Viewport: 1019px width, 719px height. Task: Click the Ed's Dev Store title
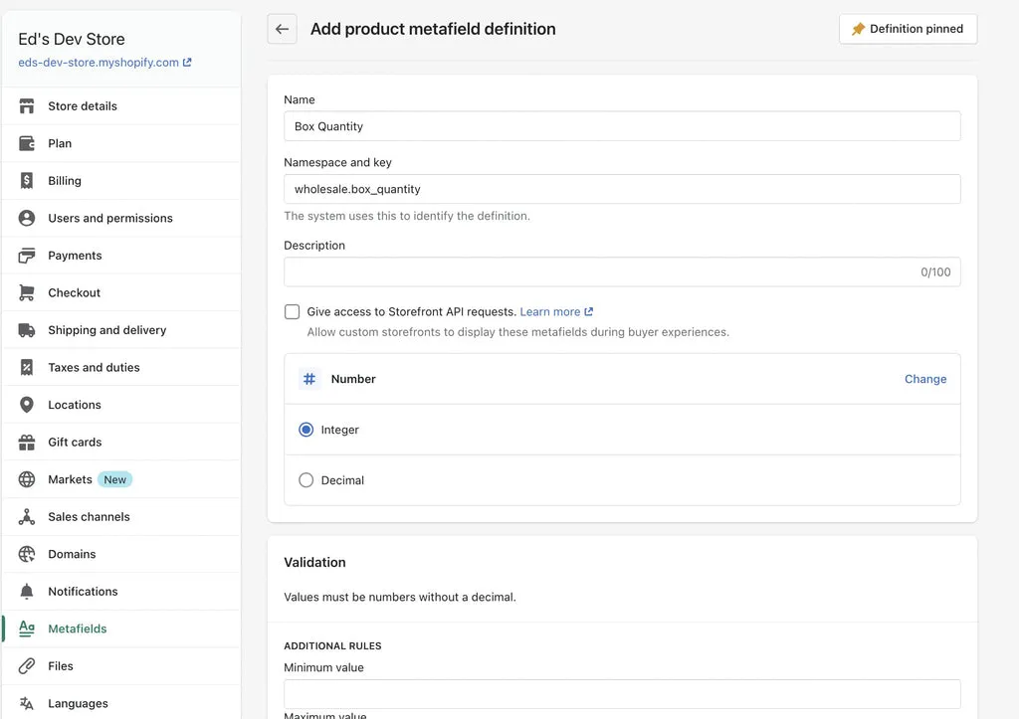(x=72, y=39)
